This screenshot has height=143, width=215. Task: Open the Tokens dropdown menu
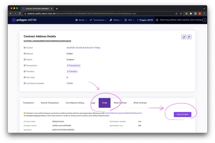116,20
